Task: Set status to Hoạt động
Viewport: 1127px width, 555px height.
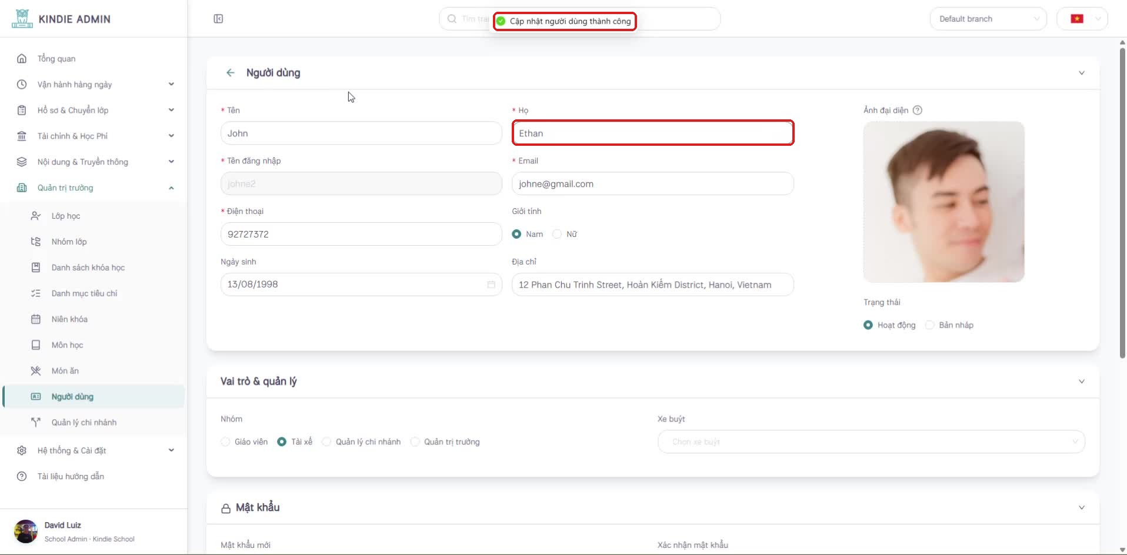Action: click(868, 325)
